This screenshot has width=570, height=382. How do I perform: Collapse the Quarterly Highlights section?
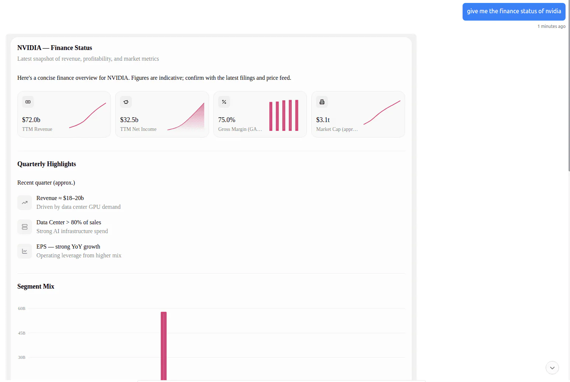[x=46, y=164]
